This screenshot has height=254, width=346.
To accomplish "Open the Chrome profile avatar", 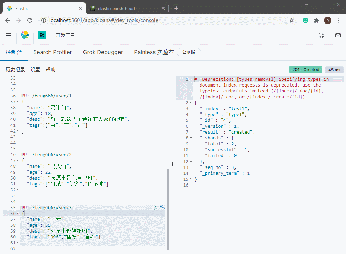I will pos(327,20).
